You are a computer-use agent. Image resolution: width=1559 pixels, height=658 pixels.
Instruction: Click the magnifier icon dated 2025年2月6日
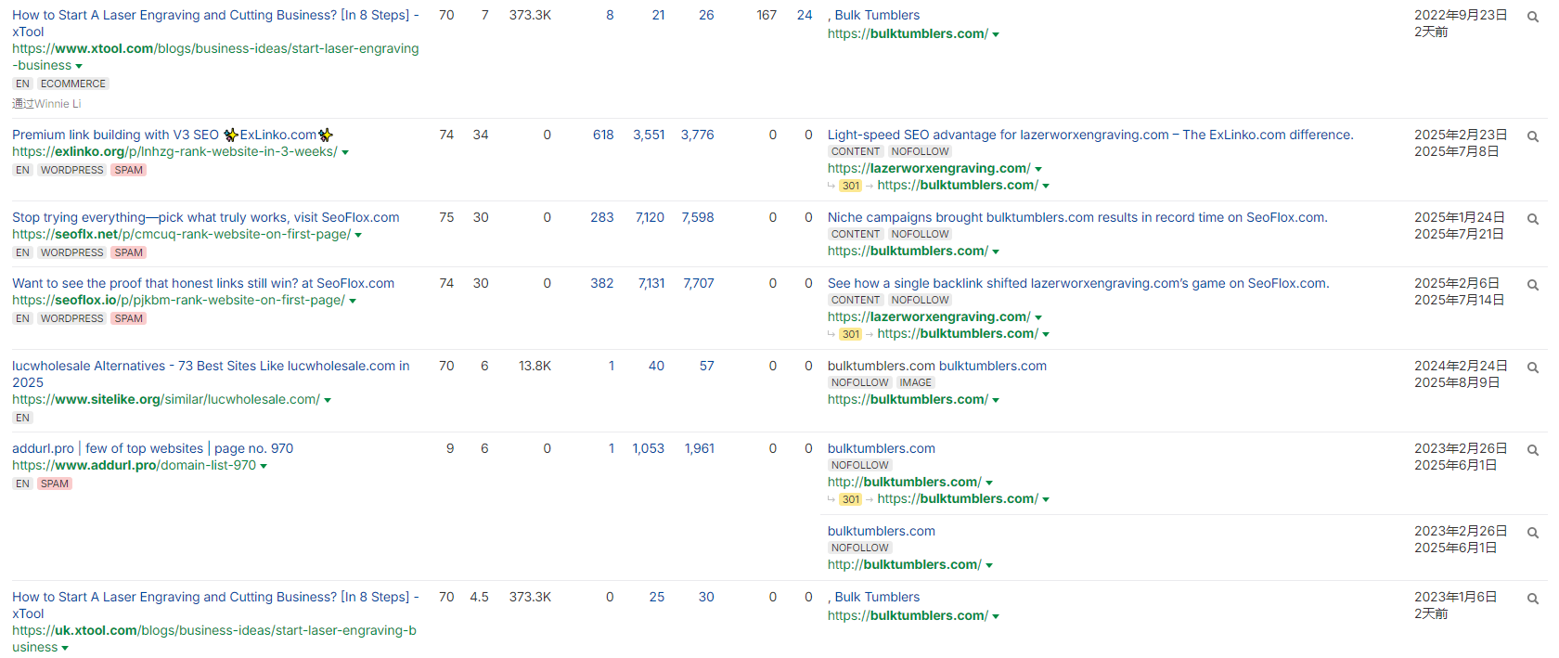pos(1533,285)
